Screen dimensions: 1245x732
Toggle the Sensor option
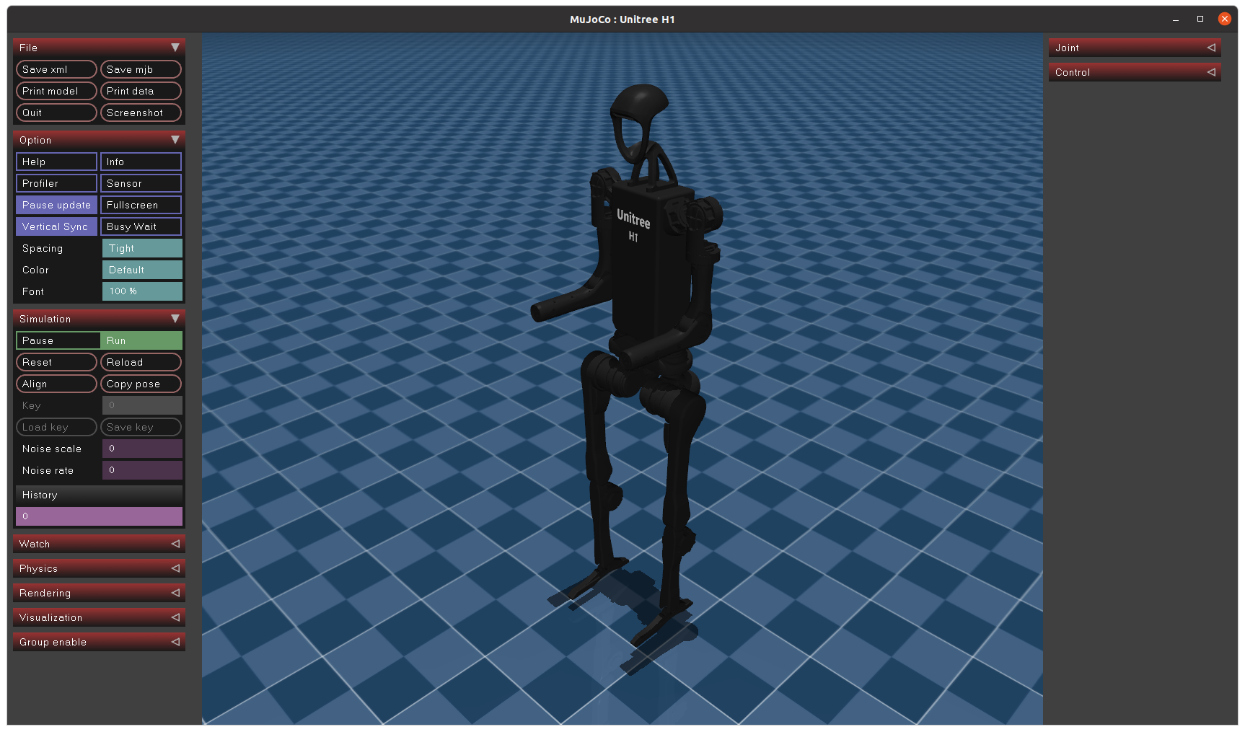tap(141, 183)
